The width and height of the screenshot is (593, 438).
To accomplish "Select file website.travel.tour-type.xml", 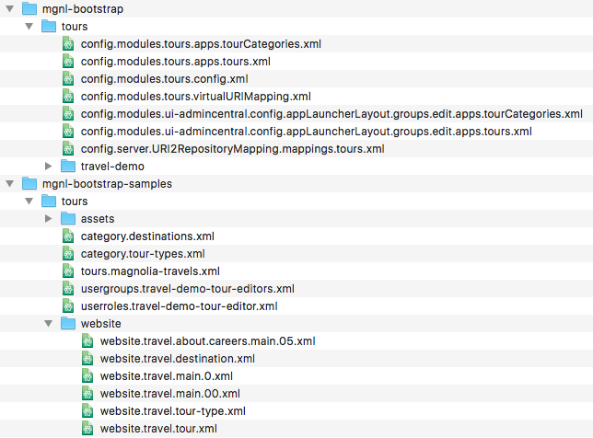I will tap(173, 411).
